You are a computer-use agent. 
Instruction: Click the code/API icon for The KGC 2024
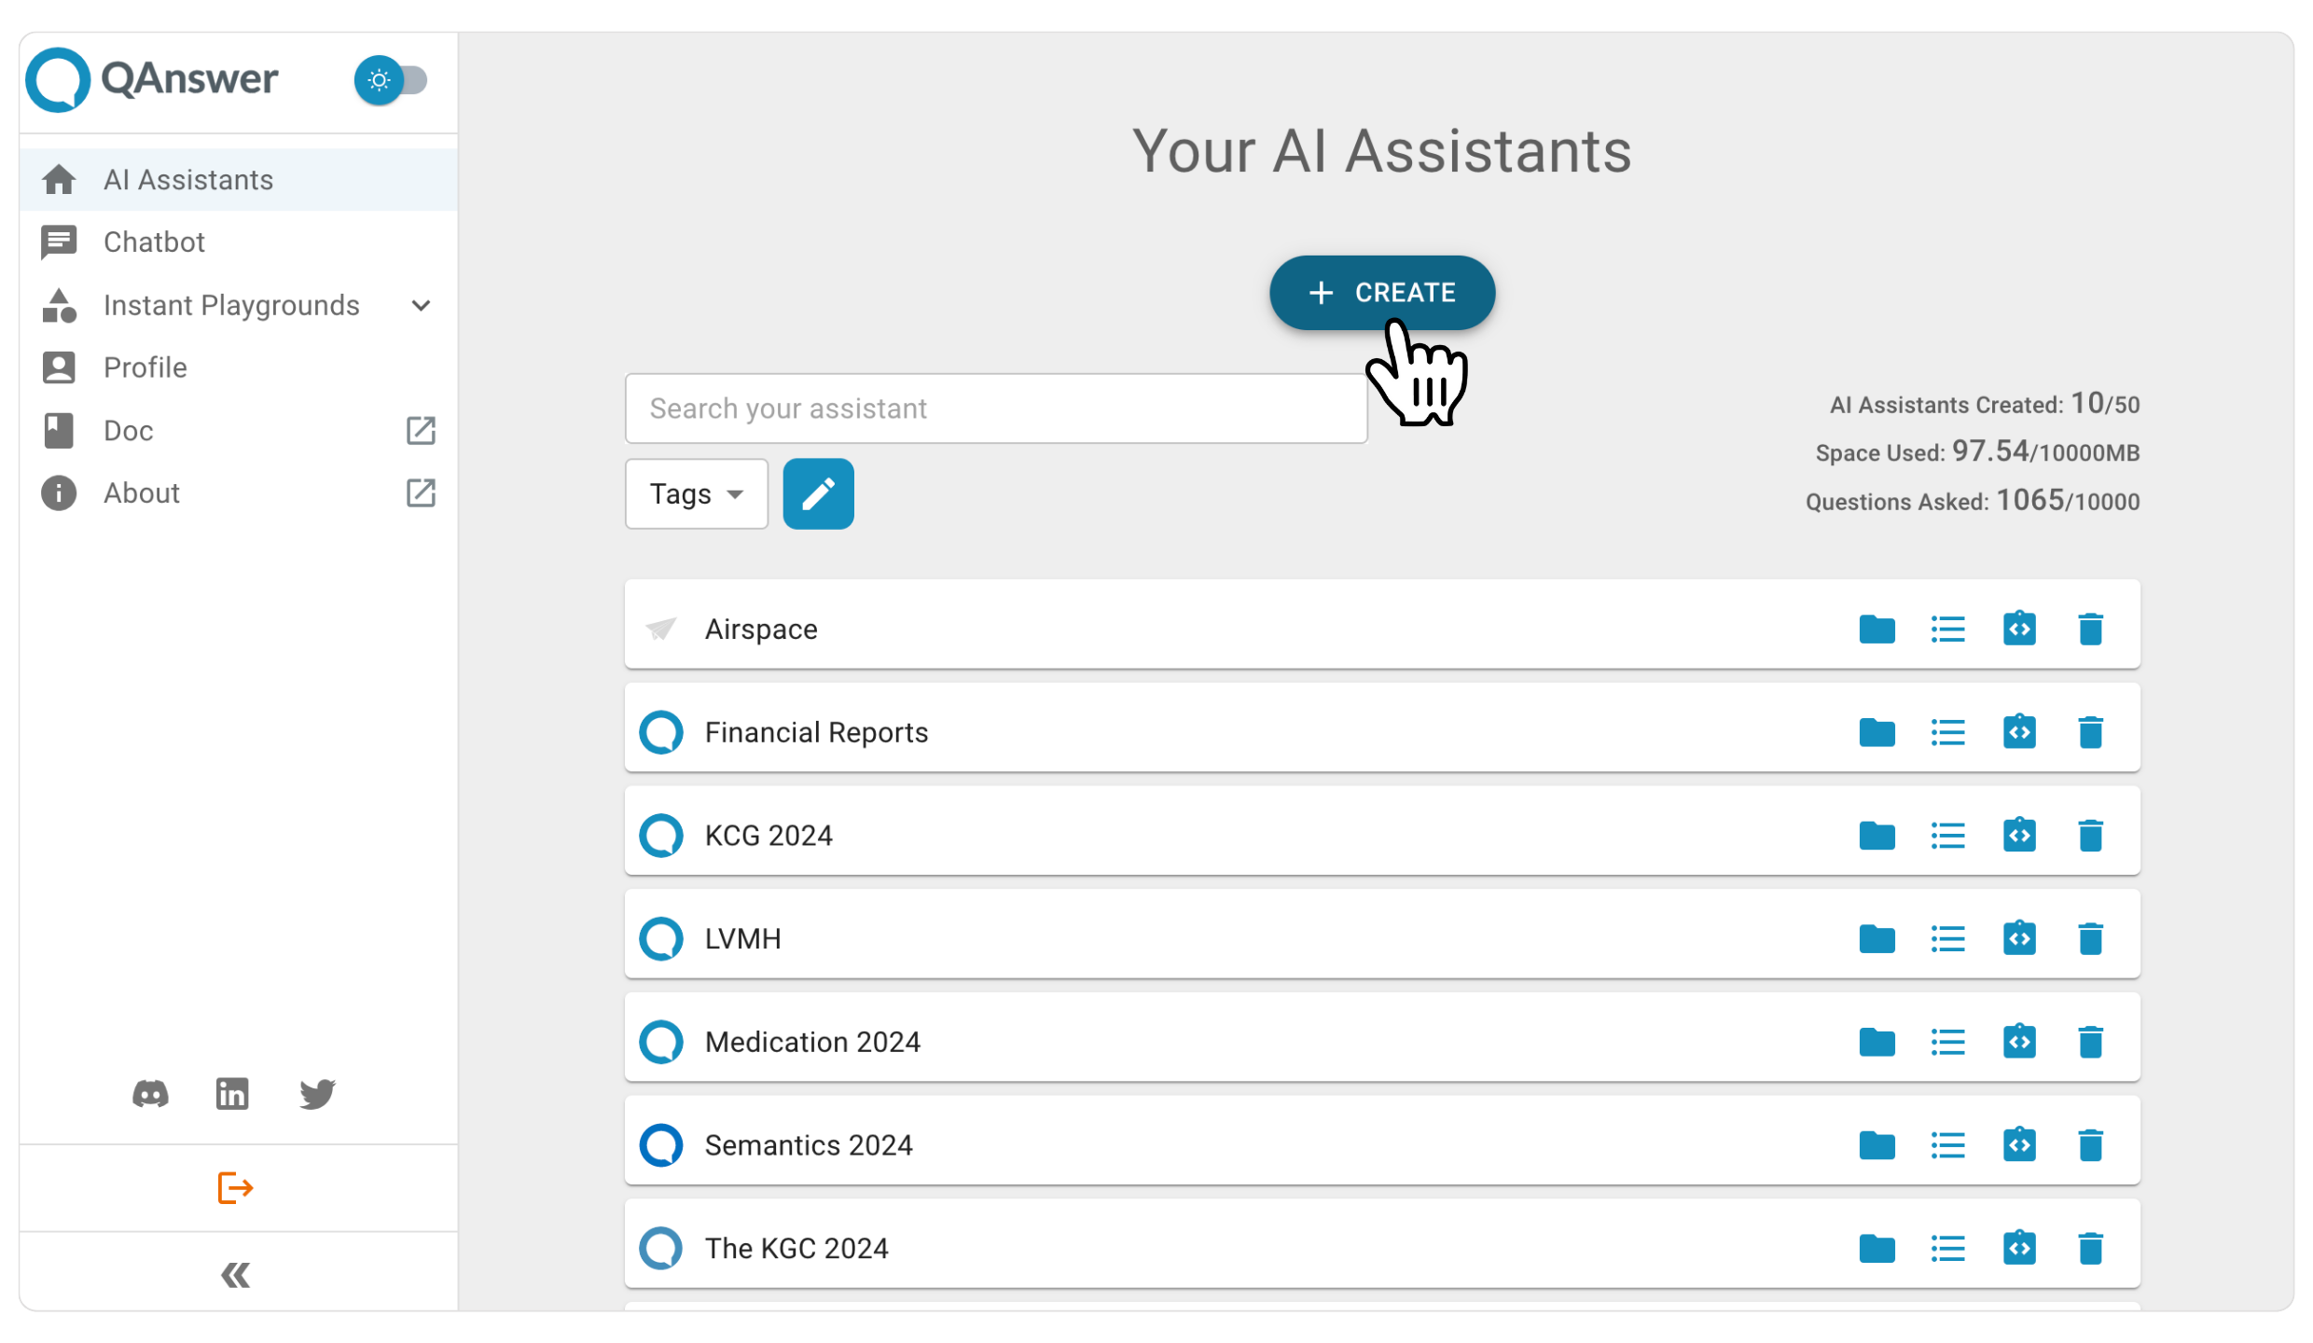2019,1247
